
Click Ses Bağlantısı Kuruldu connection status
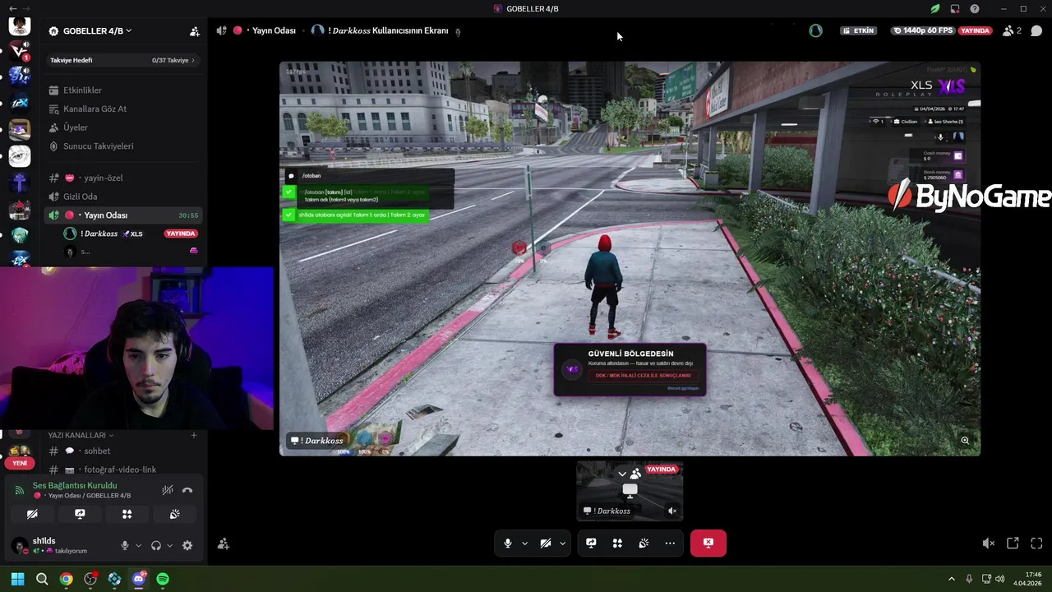(x=75, y=486)
